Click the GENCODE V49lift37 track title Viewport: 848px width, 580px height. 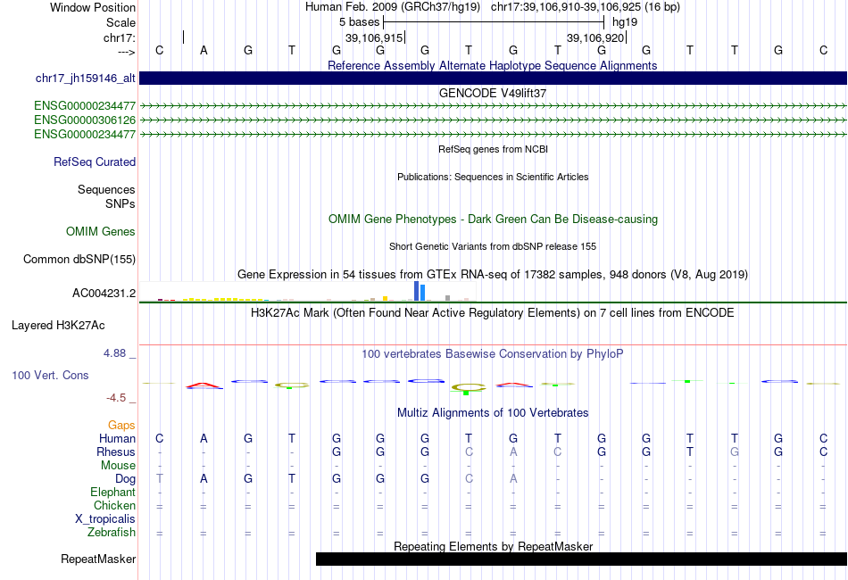(x=492, y=93)
